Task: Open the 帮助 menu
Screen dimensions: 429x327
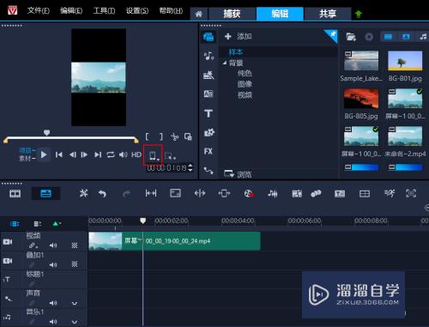Action: point(171,10)
